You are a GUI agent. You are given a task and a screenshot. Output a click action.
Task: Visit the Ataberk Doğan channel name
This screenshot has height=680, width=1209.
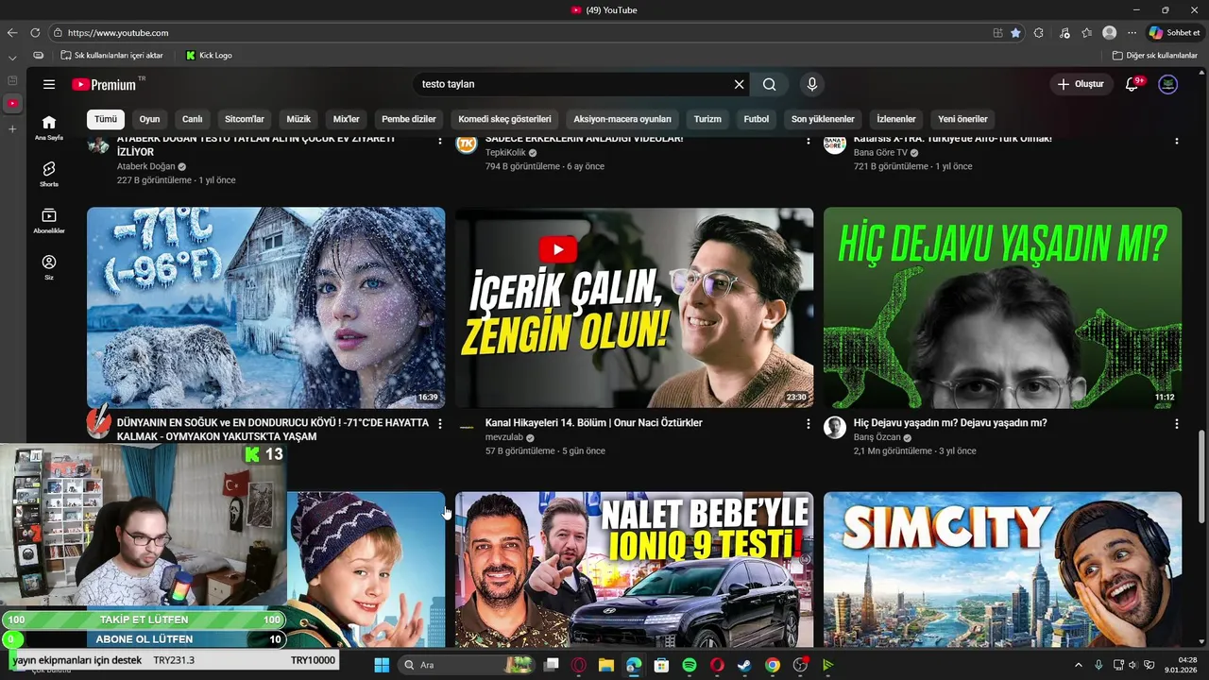[x=146, y=166]
